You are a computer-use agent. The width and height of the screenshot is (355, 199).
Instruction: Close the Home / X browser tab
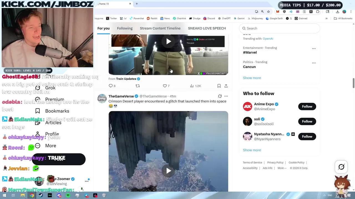coord(130,4)
